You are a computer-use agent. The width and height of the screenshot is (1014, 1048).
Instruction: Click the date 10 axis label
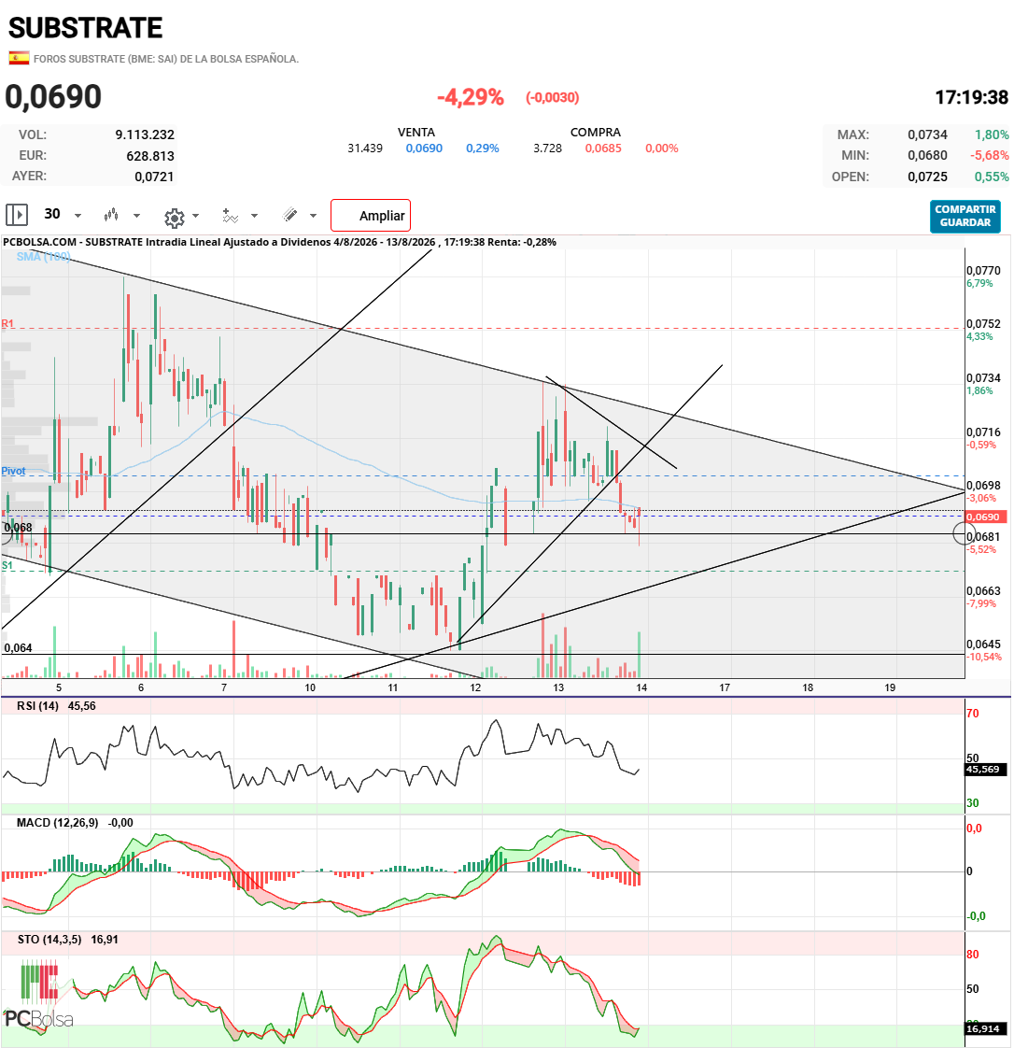pos(310,687)
